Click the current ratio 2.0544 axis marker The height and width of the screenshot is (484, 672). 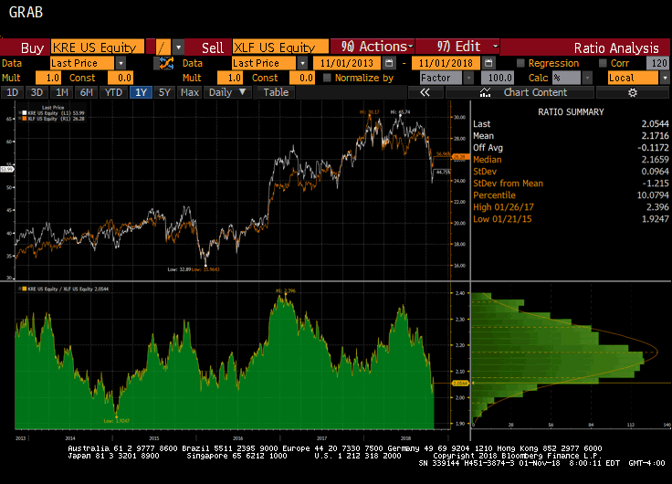point(461,384)
